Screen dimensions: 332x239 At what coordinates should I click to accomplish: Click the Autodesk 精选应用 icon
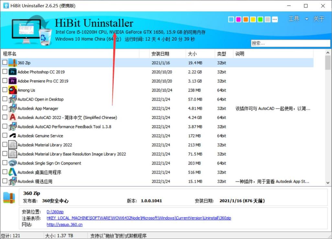coord(13,181)
